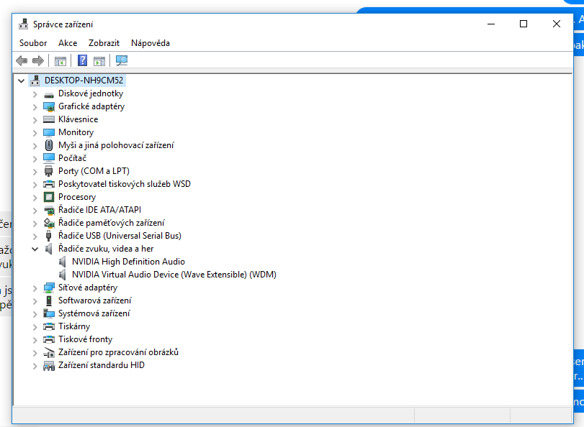Select the DESKTOP-NH9CM52 computer name
584x427 pixels.
click(x=84, y=81)
